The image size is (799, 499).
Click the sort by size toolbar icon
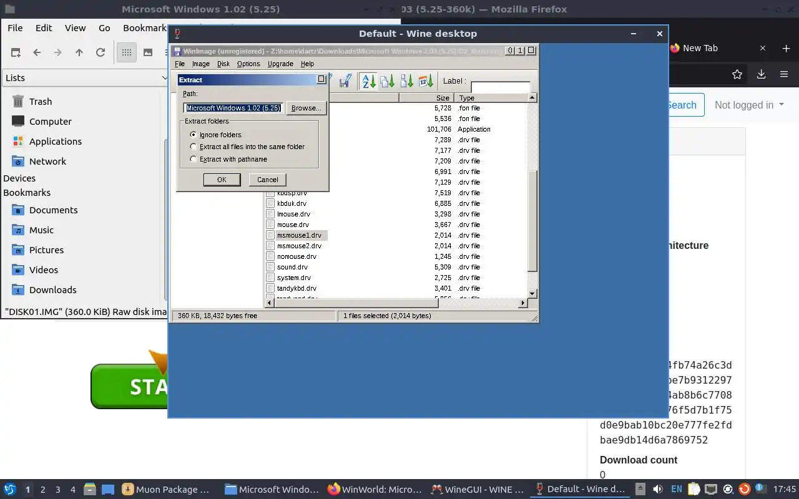[407, 81]
